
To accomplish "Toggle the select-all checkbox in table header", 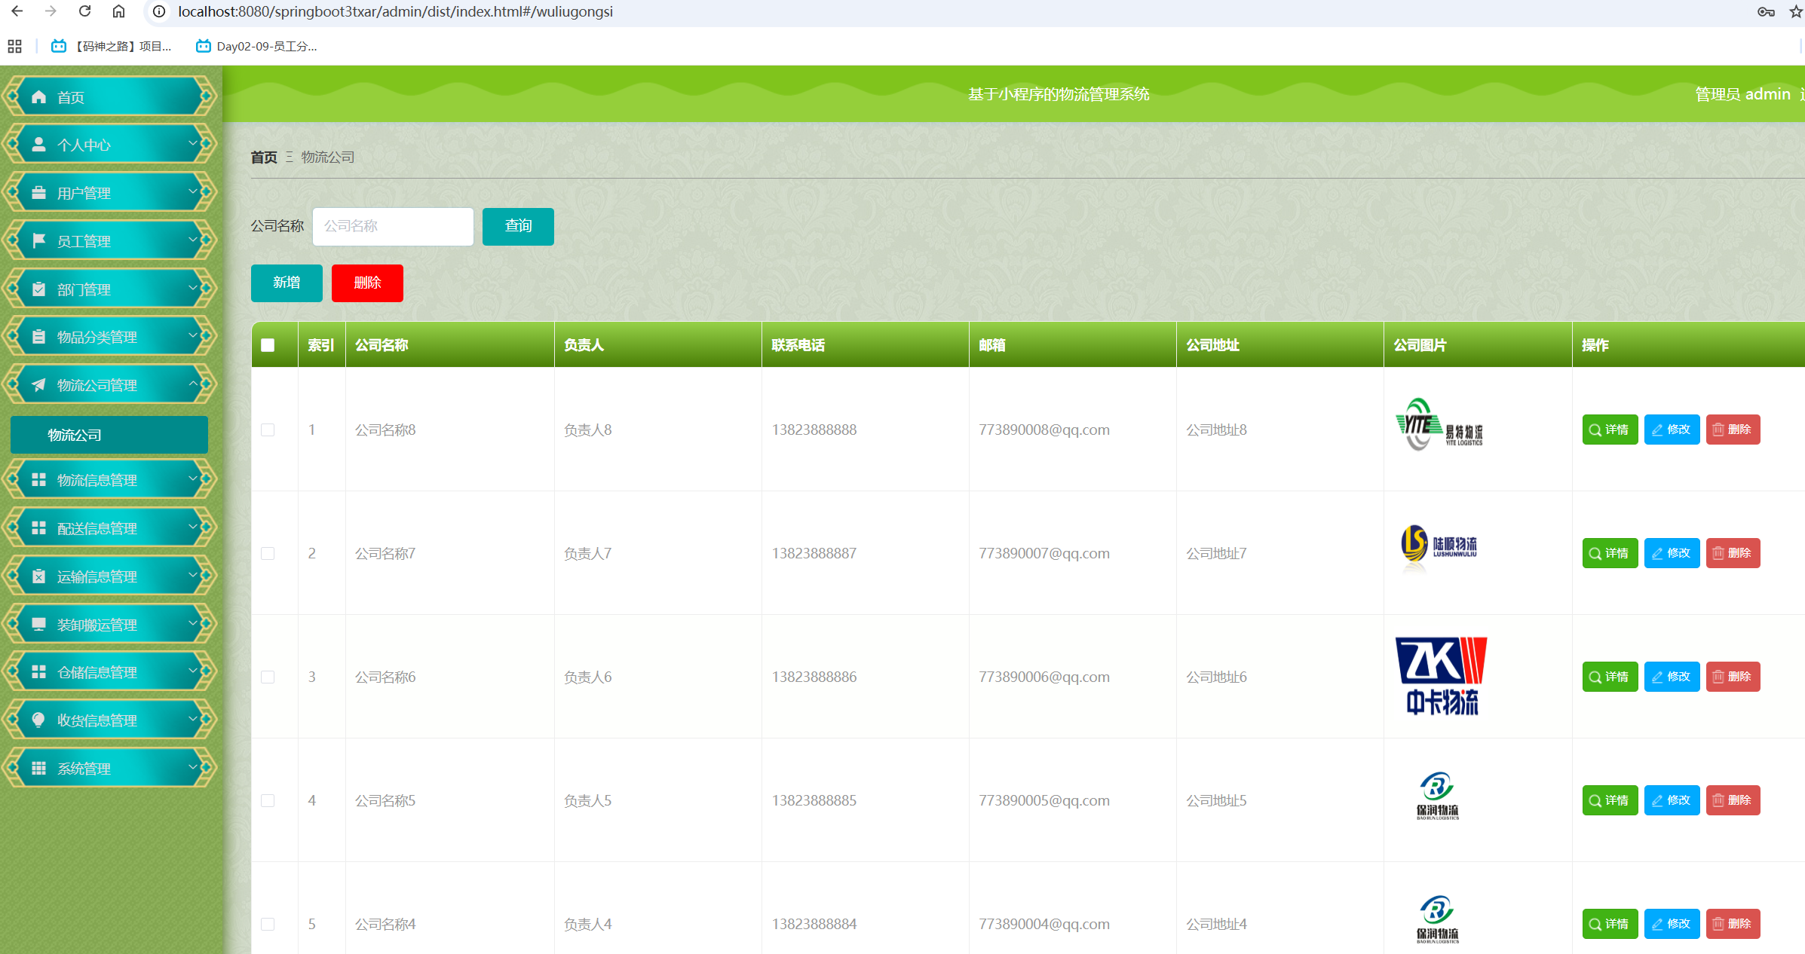I will click(x=268, y=345).
